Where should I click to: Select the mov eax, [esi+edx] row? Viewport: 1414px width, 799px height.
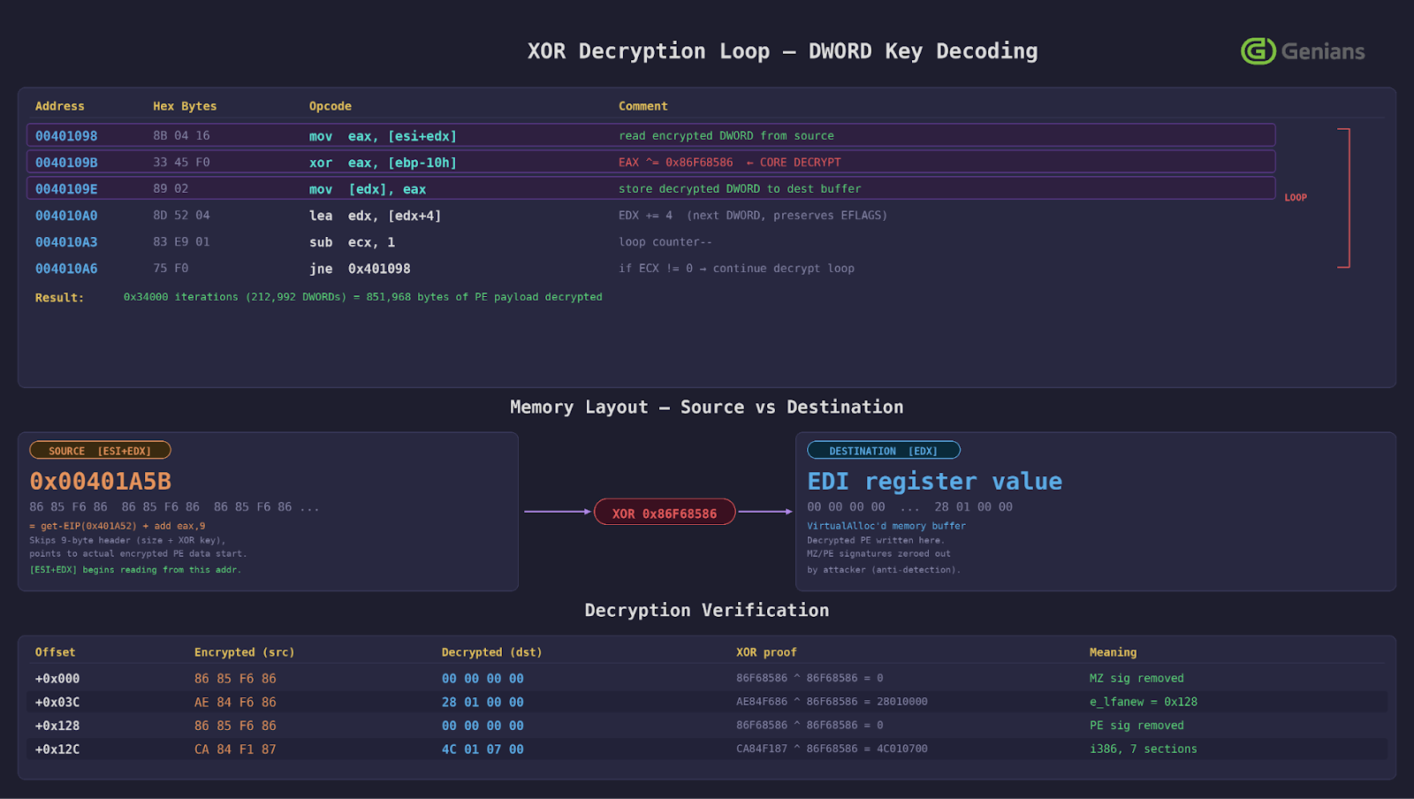(x=650, y=135)
